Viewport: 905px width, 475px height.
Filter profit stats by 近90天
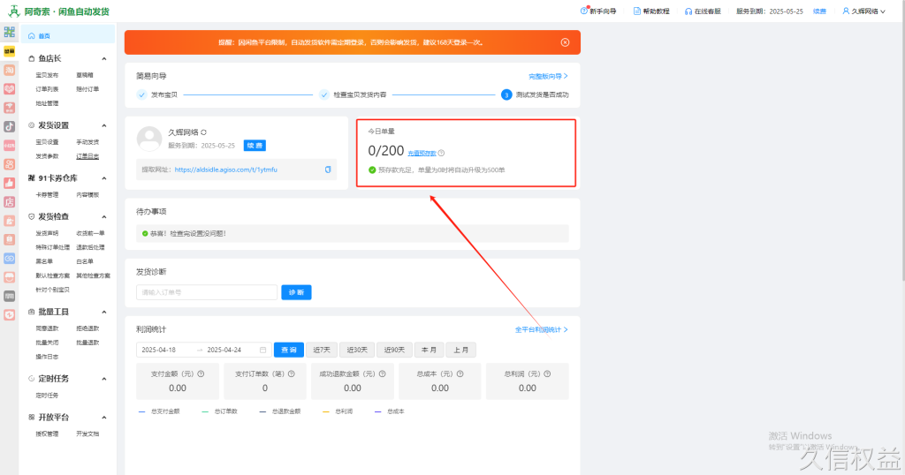coord(394,350)
